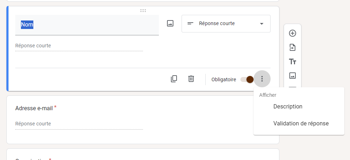The height and width of the screenshot is (160, 350).
Task: Open the Réponse courte question type dropdown
Action: [x=226, y=24]
